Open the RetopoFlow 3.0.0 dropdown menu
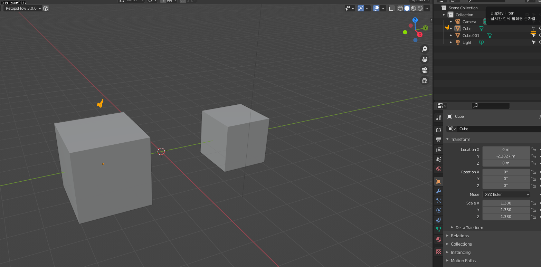This screenshot has height=267, width=541. (x=23, y=8)
